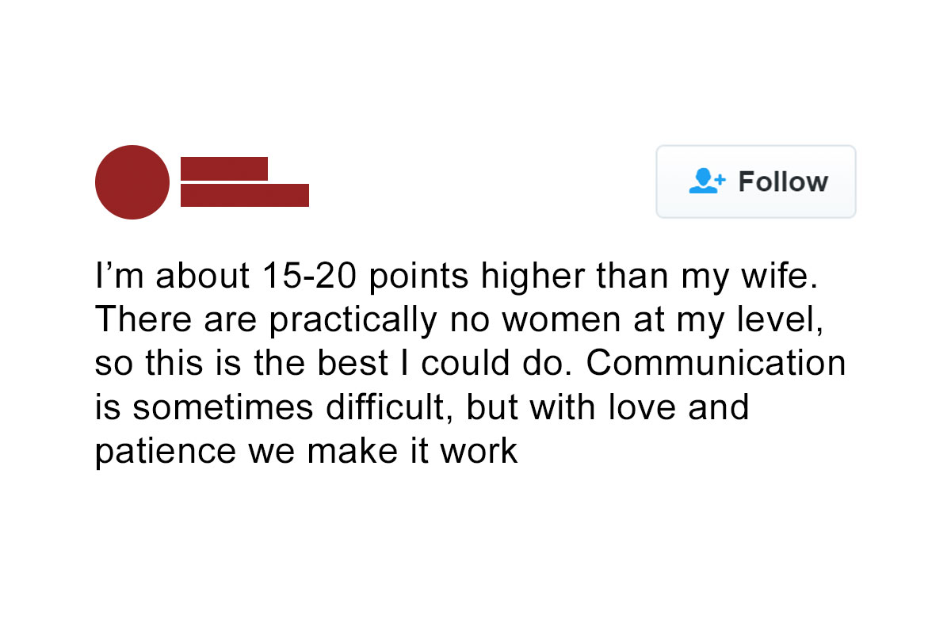This screenshot has width=951, height=634.
Task: Click the person-plus icon on Follow button
Action: tap(705, 181)
